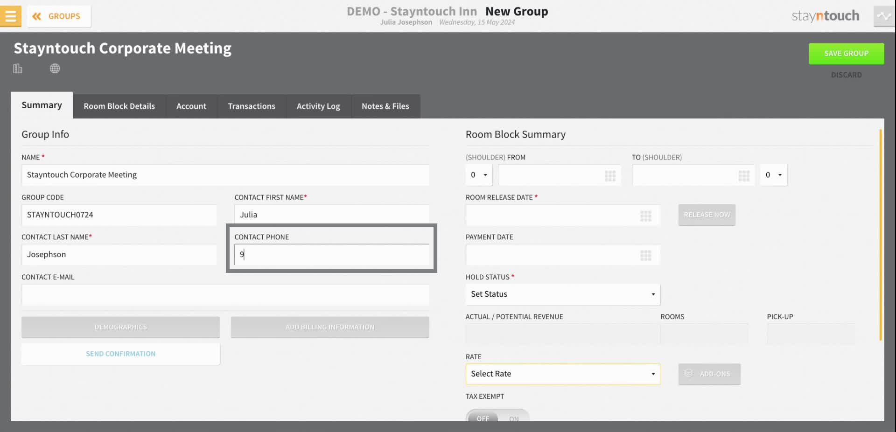Image resolution: width=896 pixels, height=432 pixels.
Task: Open Notes & Files tab
Action: (x=385, y=106)
